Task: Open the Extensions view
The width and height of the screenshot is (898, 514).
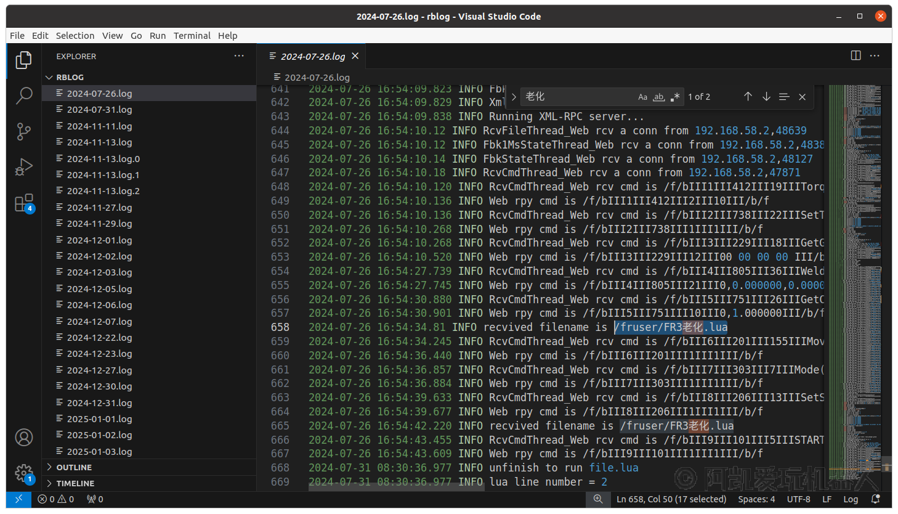Action: pos(24,203)
